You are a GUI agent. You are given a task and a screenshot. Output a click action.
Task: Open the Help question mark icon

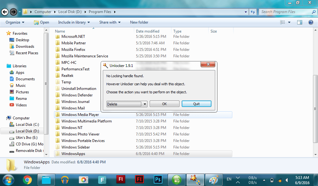pyautogui.click(x=311, y=22)
